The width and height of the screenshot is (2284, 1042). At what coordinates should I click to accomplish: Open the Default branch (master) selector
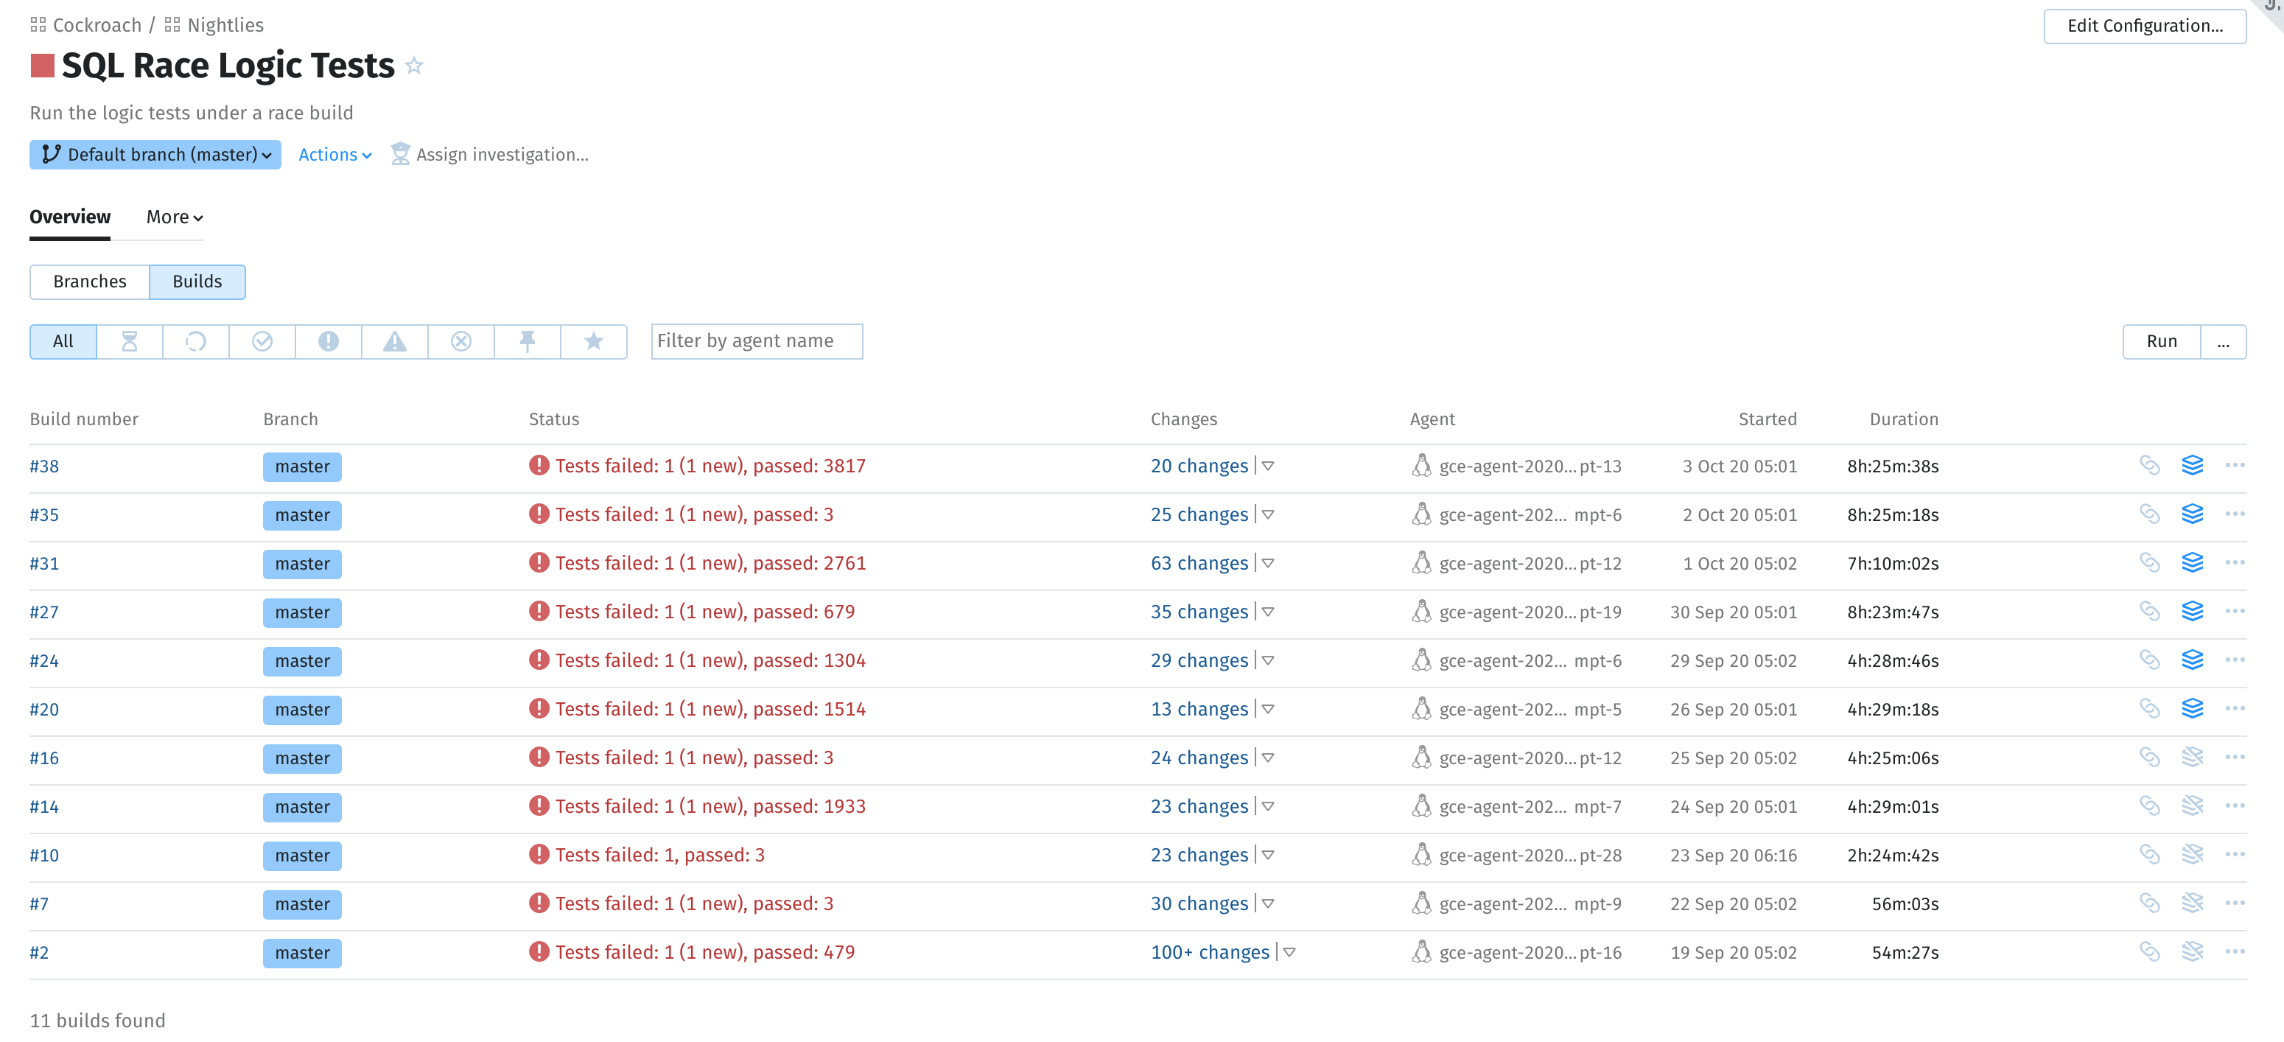click(154, 154)
